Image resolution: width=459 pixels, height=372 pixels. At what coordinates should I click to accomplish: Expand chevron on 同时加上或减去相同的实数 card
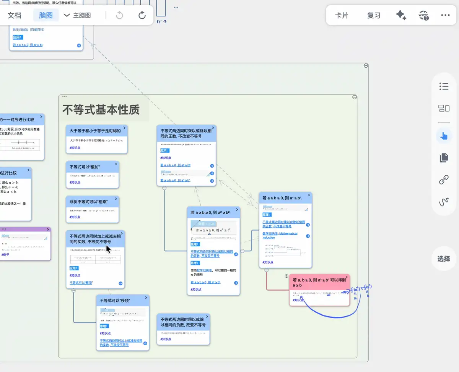pyautogui.click(x=122, y=233)
